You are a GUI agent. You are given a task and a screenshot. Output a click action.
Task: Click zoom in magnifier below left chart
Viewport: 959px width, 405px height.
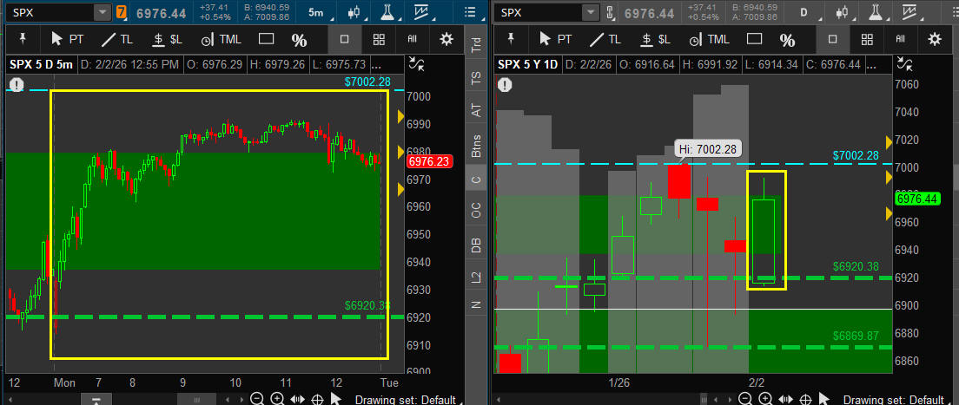276,399
